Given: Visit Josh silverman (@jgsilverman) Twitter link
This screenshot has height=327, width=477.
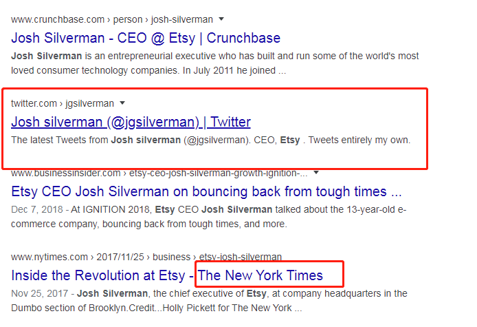Looking at the screenshot, I should point(131,123).
